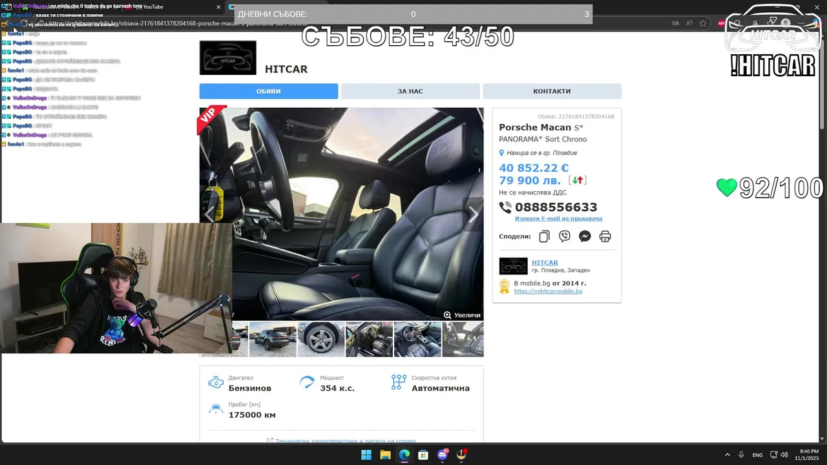Open the Windows Start menu

(x=366, y=455)
